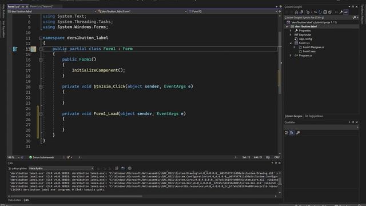Switch to Çözüm Gezgini bottom tab

(293, 116)
